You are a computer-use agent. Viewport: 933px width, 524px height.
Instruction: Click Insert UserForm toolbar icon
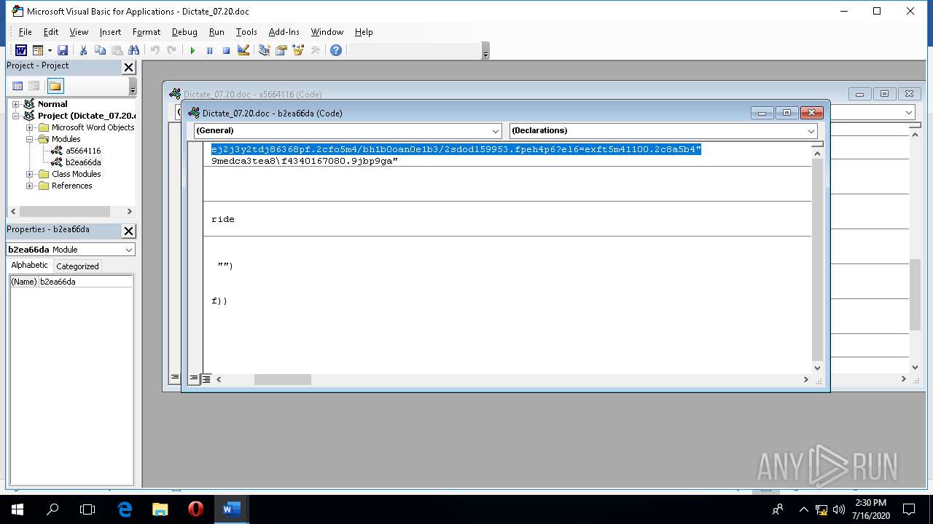pos(38,50)
